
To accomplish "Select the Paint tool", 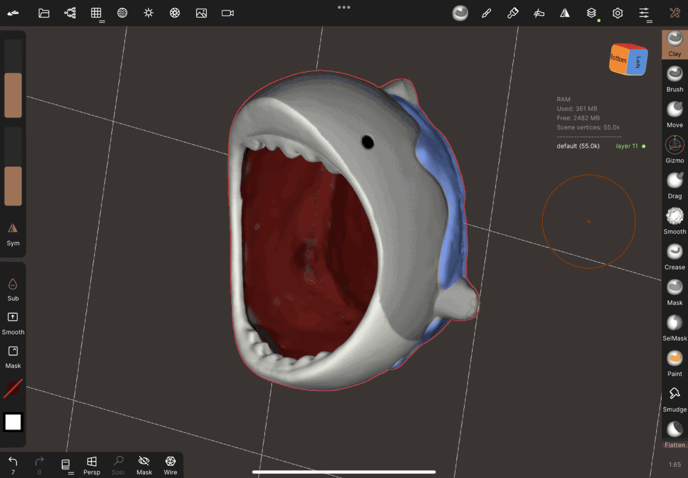I will click(675, 363).
